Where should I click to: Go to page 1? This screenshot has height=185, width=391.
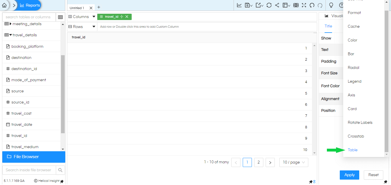coord(247,162)
